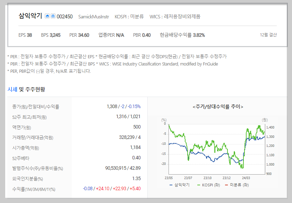Viewport: 292px width, 203px height.
Task: Select the 90,530,915 / 42.89 value
Action: 123,168
